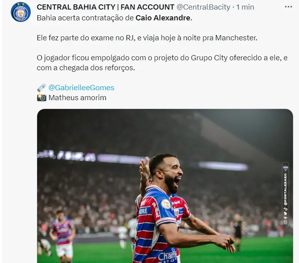Click the Central Bahia City profile avatar

click(x=20, y=12)
